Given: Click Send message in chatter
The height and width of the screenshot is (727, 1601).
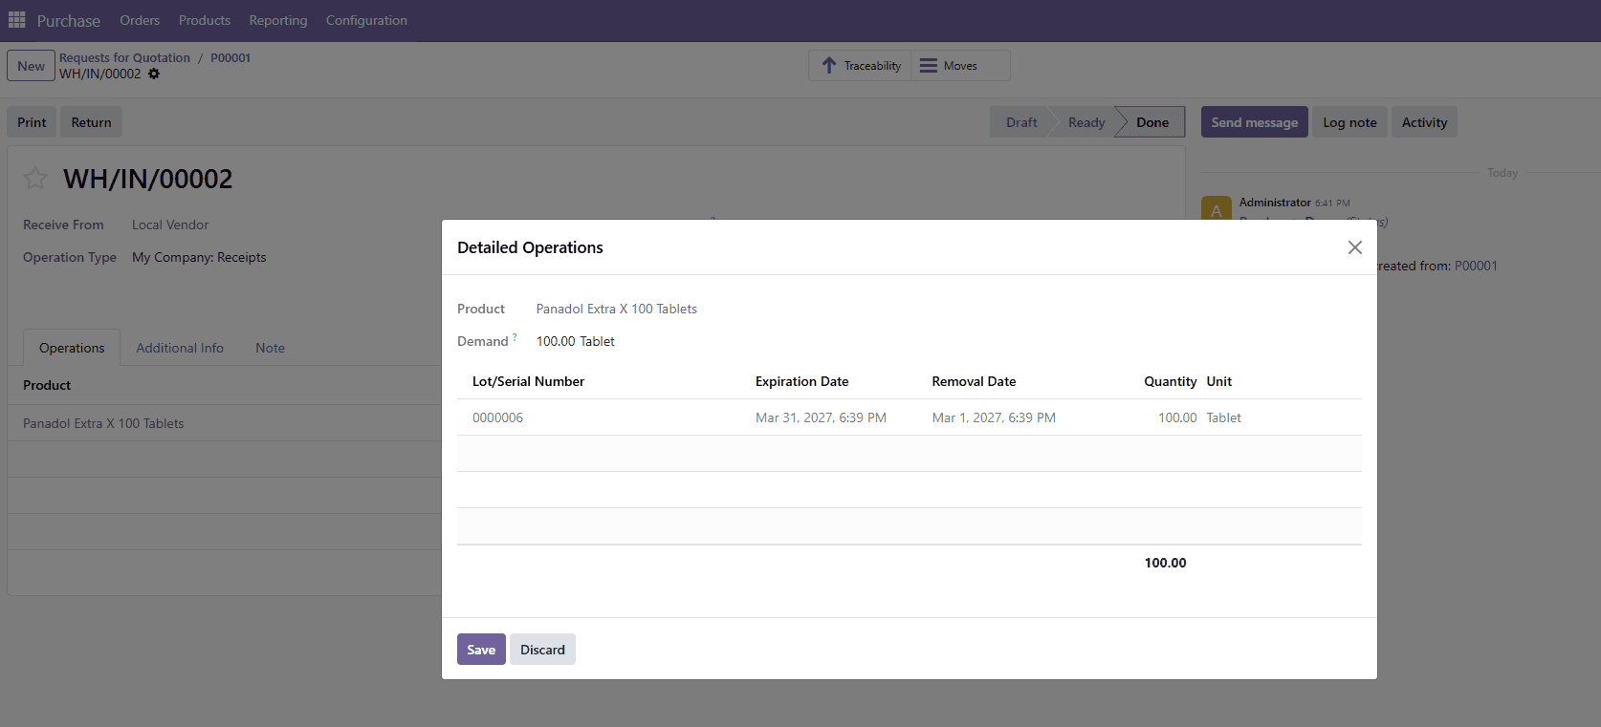Looking at the screenshot, I should 1254,122.
